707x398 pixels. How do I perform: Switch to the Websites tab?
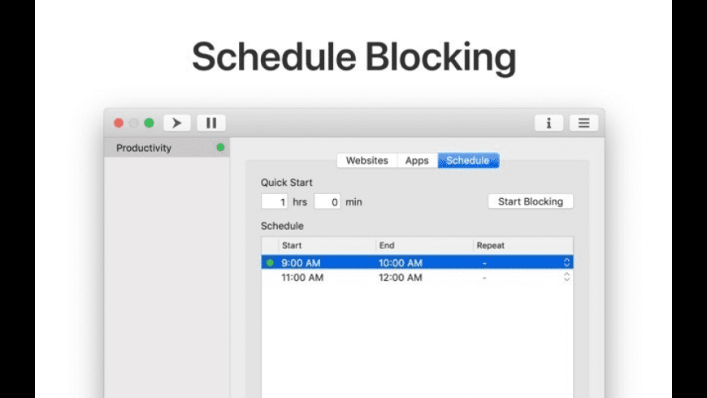click(x=367, y=161)
